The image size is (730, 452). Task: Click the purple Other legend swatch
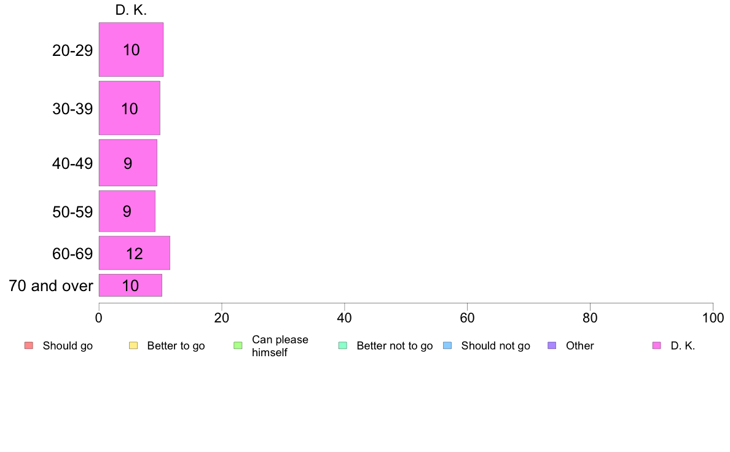point(552,345)
